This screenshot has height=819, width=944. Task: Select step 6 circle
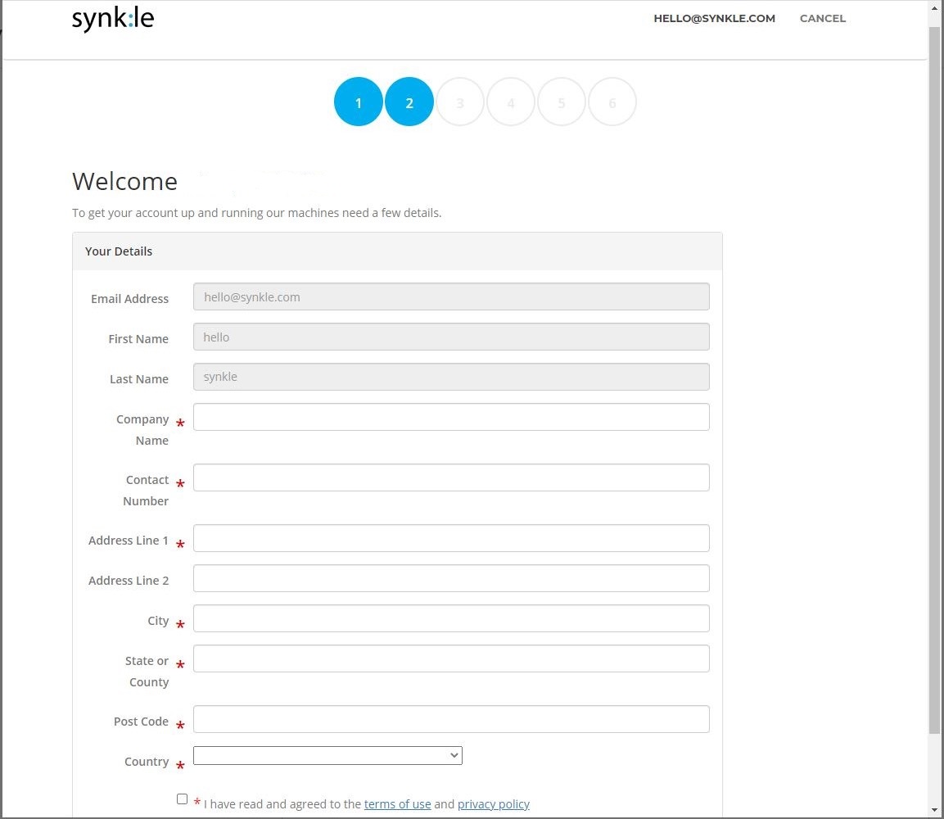coord(612,102)
